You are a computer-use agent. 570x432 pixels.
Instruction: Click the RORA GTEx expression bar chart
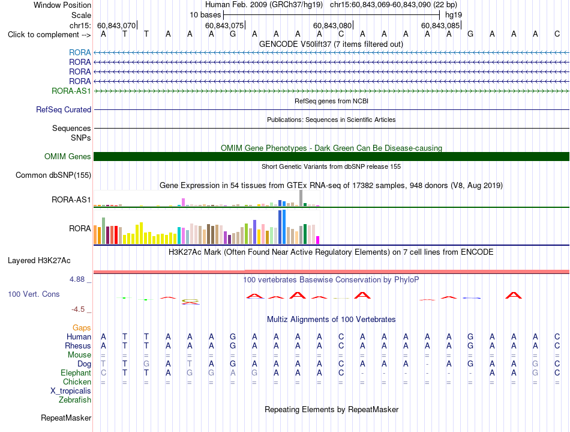pyautogui.click(x=206, y=227)
